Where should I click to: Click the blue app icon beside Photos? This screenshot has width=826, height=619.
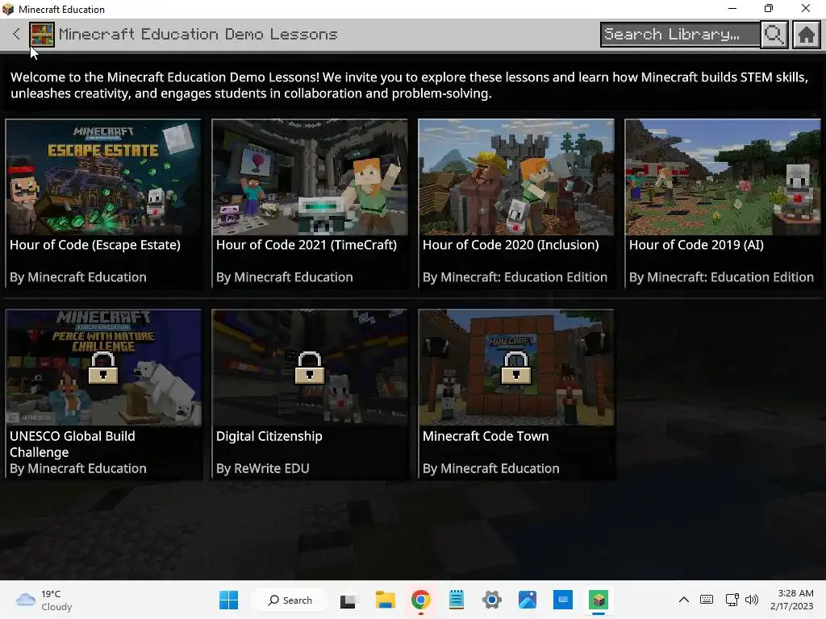pyautogui.click(x=562, y=600)
